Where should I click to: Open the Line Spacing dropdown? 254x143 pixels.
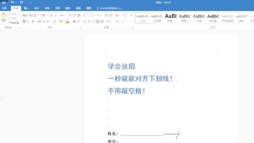pyautogui.click(x=109, y=21)
